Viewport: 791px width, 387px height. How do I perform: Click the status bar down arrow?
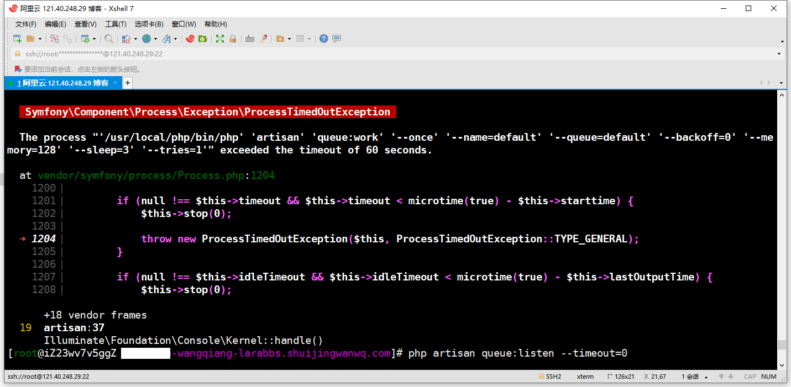pos(731,377)
